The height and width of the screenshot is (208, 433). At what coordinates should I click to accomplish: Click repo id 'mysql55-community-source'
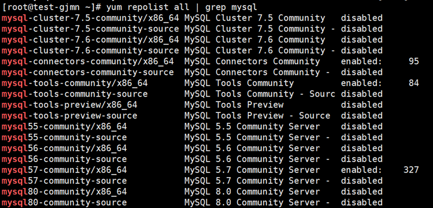(64, 137)
